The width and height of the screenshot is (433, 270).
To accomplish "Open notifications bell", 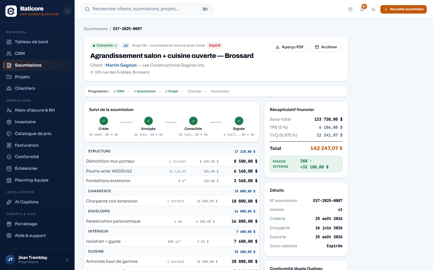I will (x=362, y=9).
